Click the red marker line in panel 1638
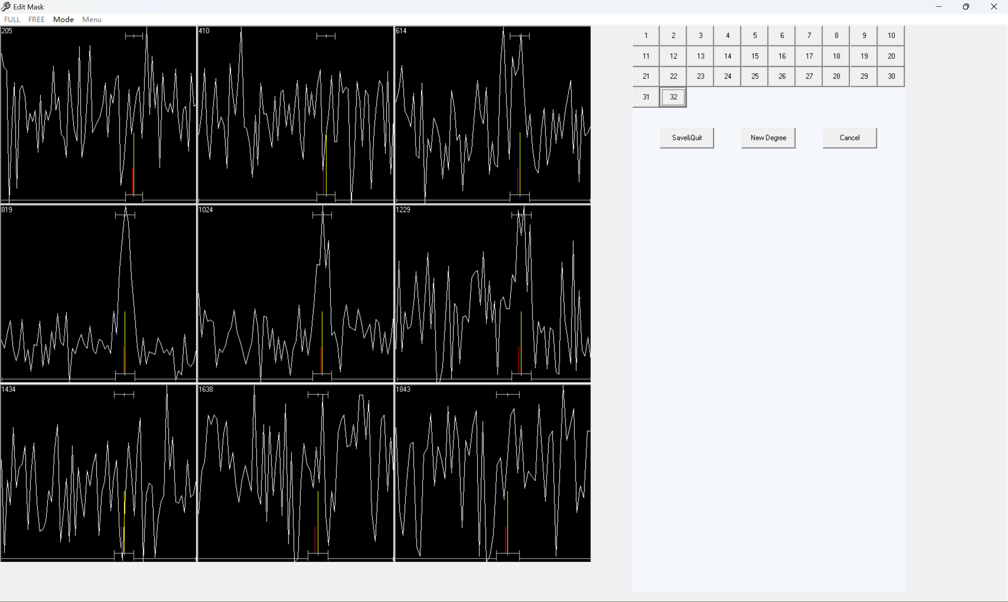This screenshot has width=1008, height=602. (315, 539)
